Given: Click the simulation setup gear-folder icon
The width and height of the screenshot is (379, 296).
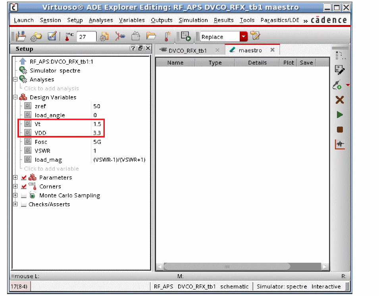Looking at the screenshot, I should click(36, 37).
